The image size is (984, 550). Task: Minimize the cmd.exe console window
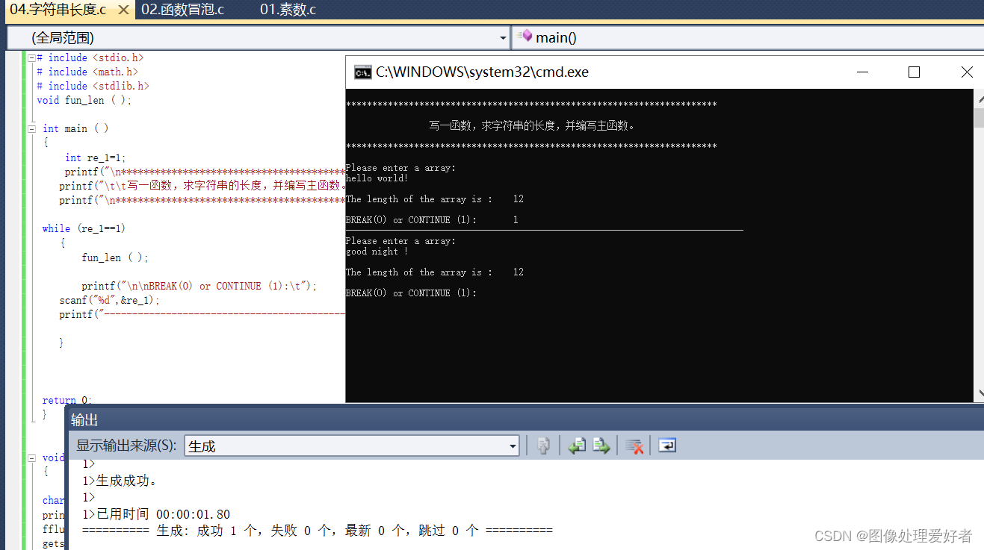point(863,72)
